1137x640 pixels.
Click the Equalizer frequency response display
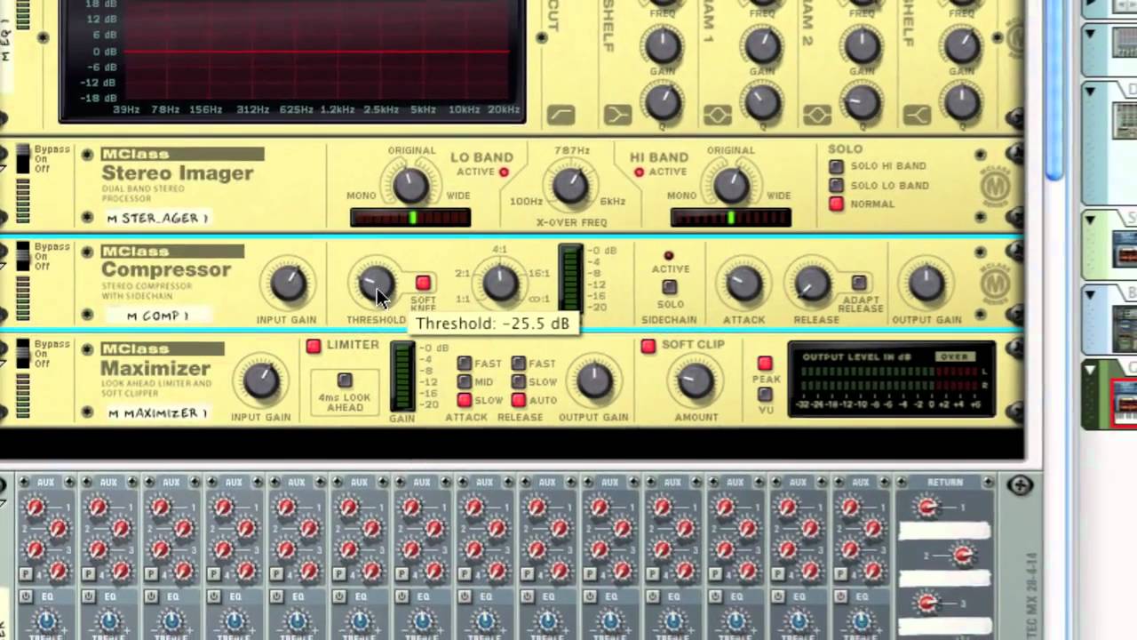(x=291, y=60)
